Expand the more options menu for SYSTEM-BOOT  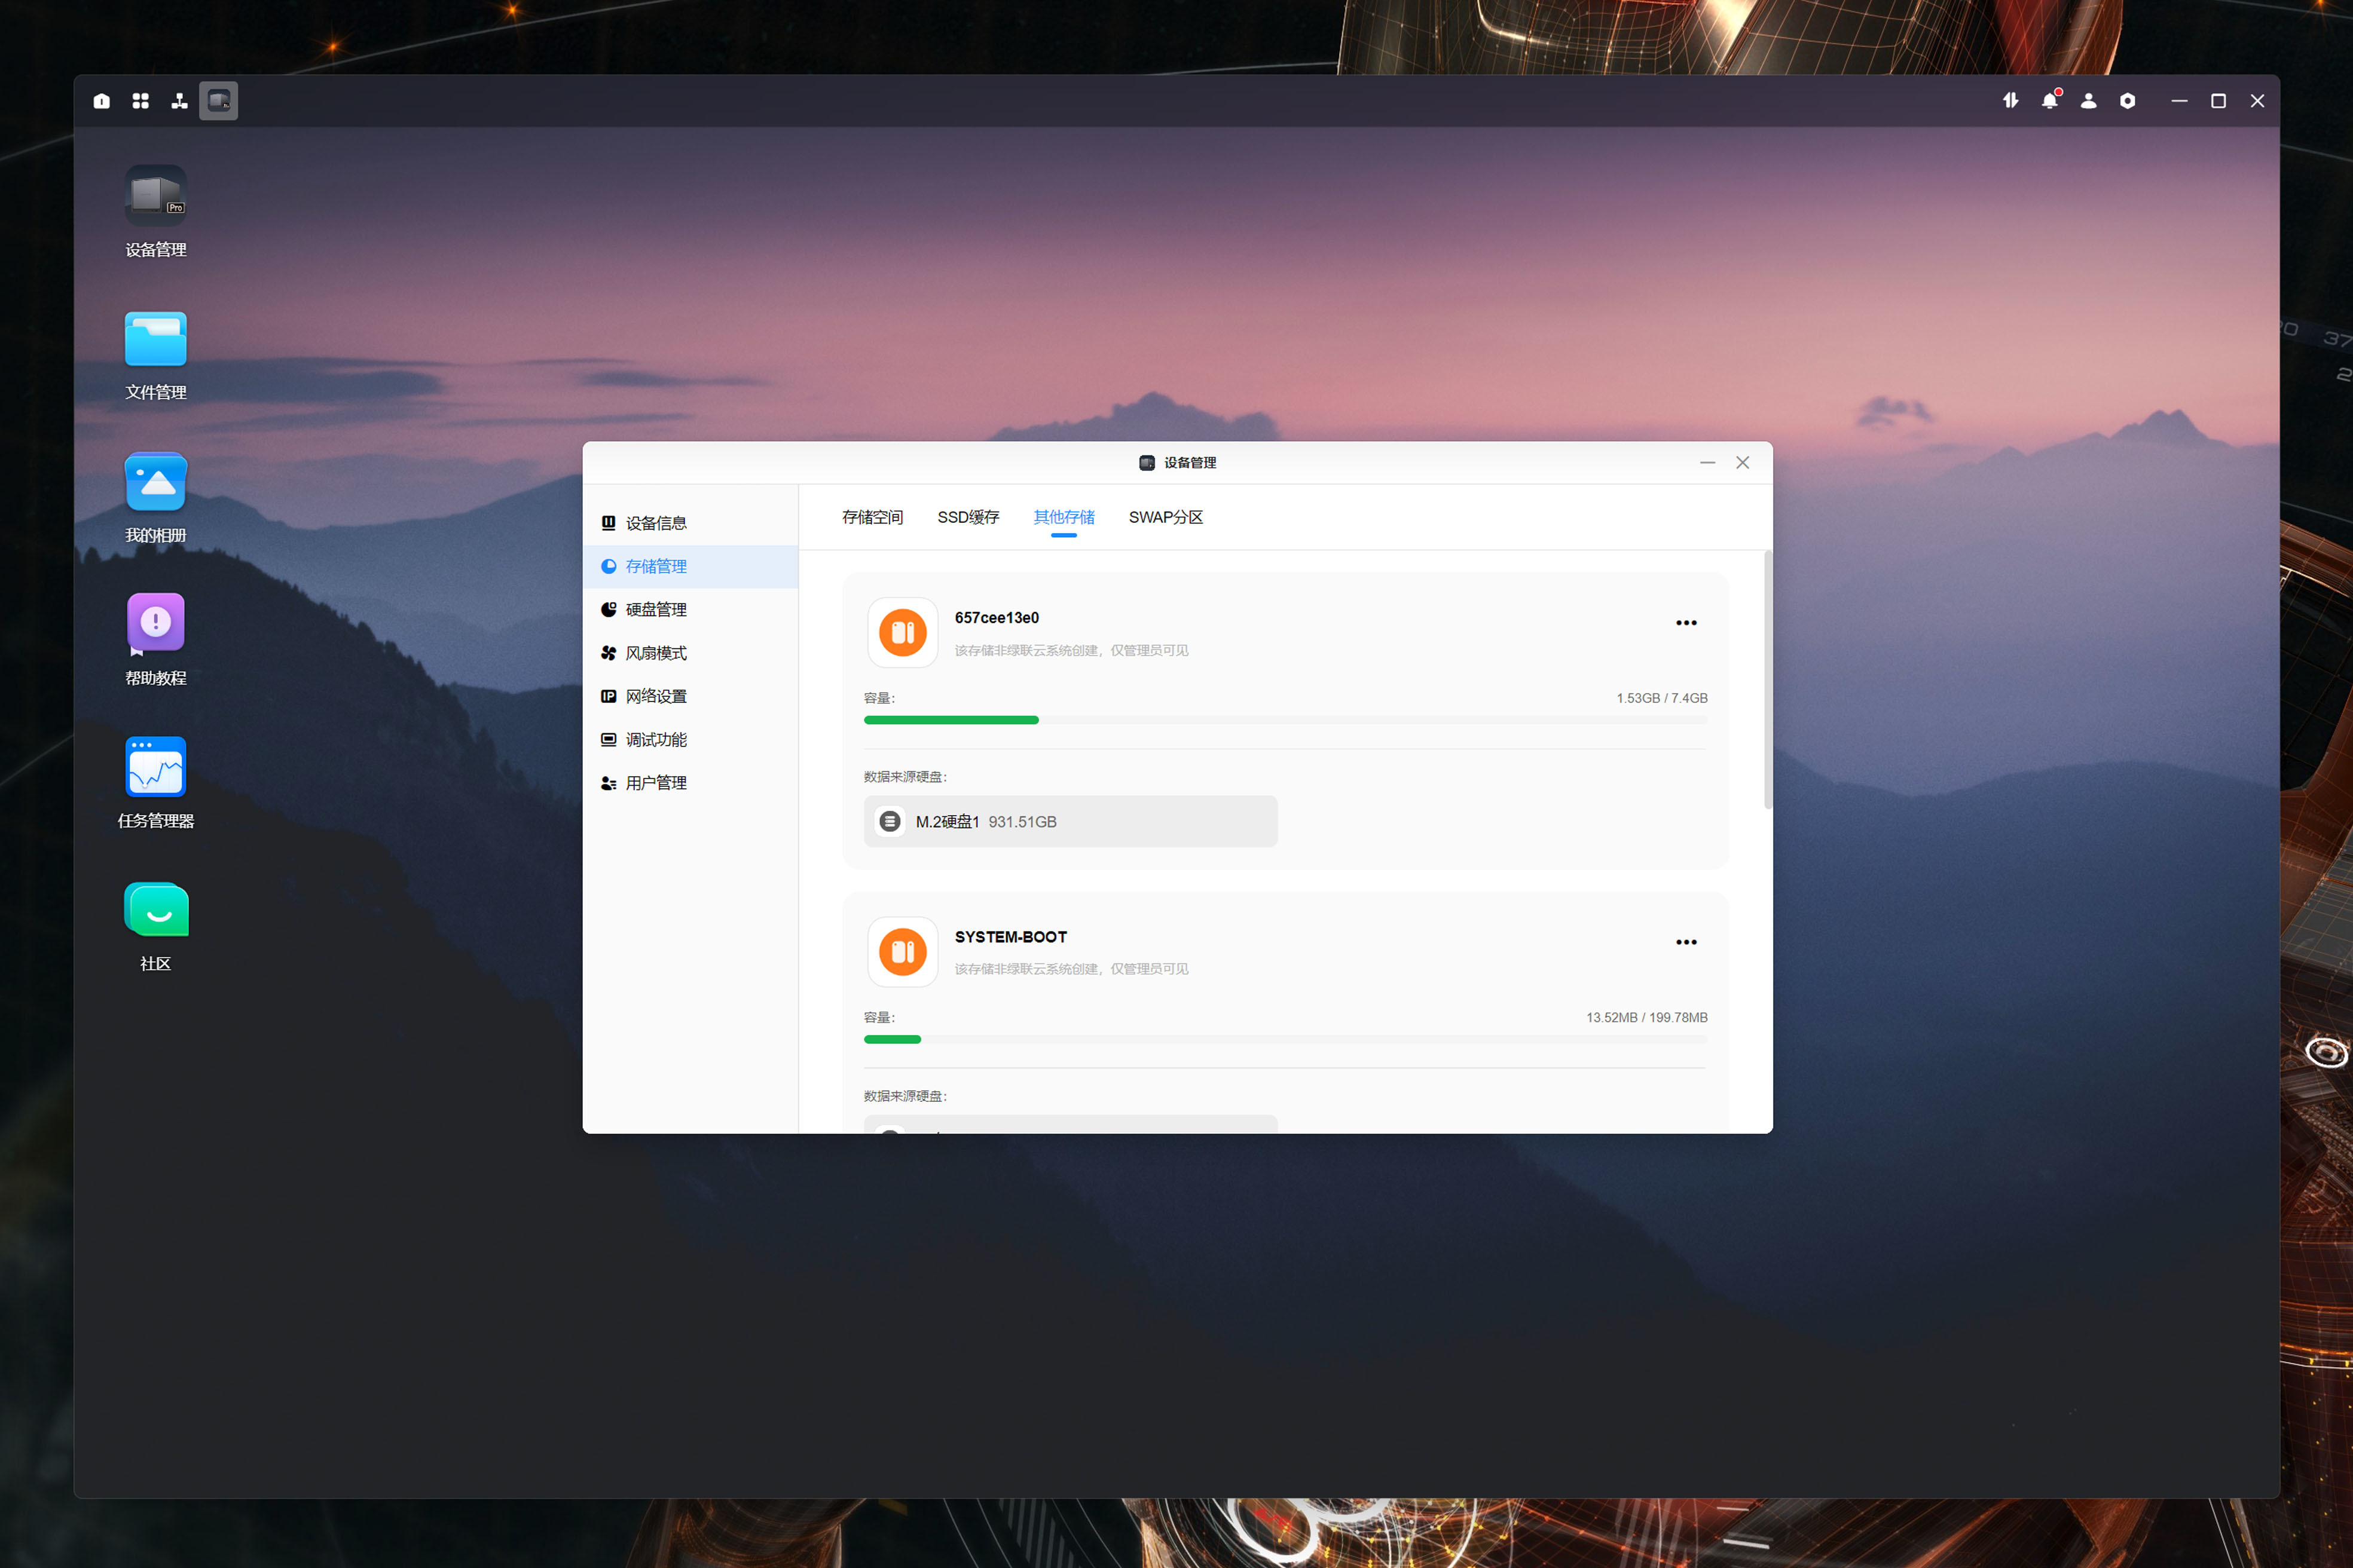click(1686, 942)
